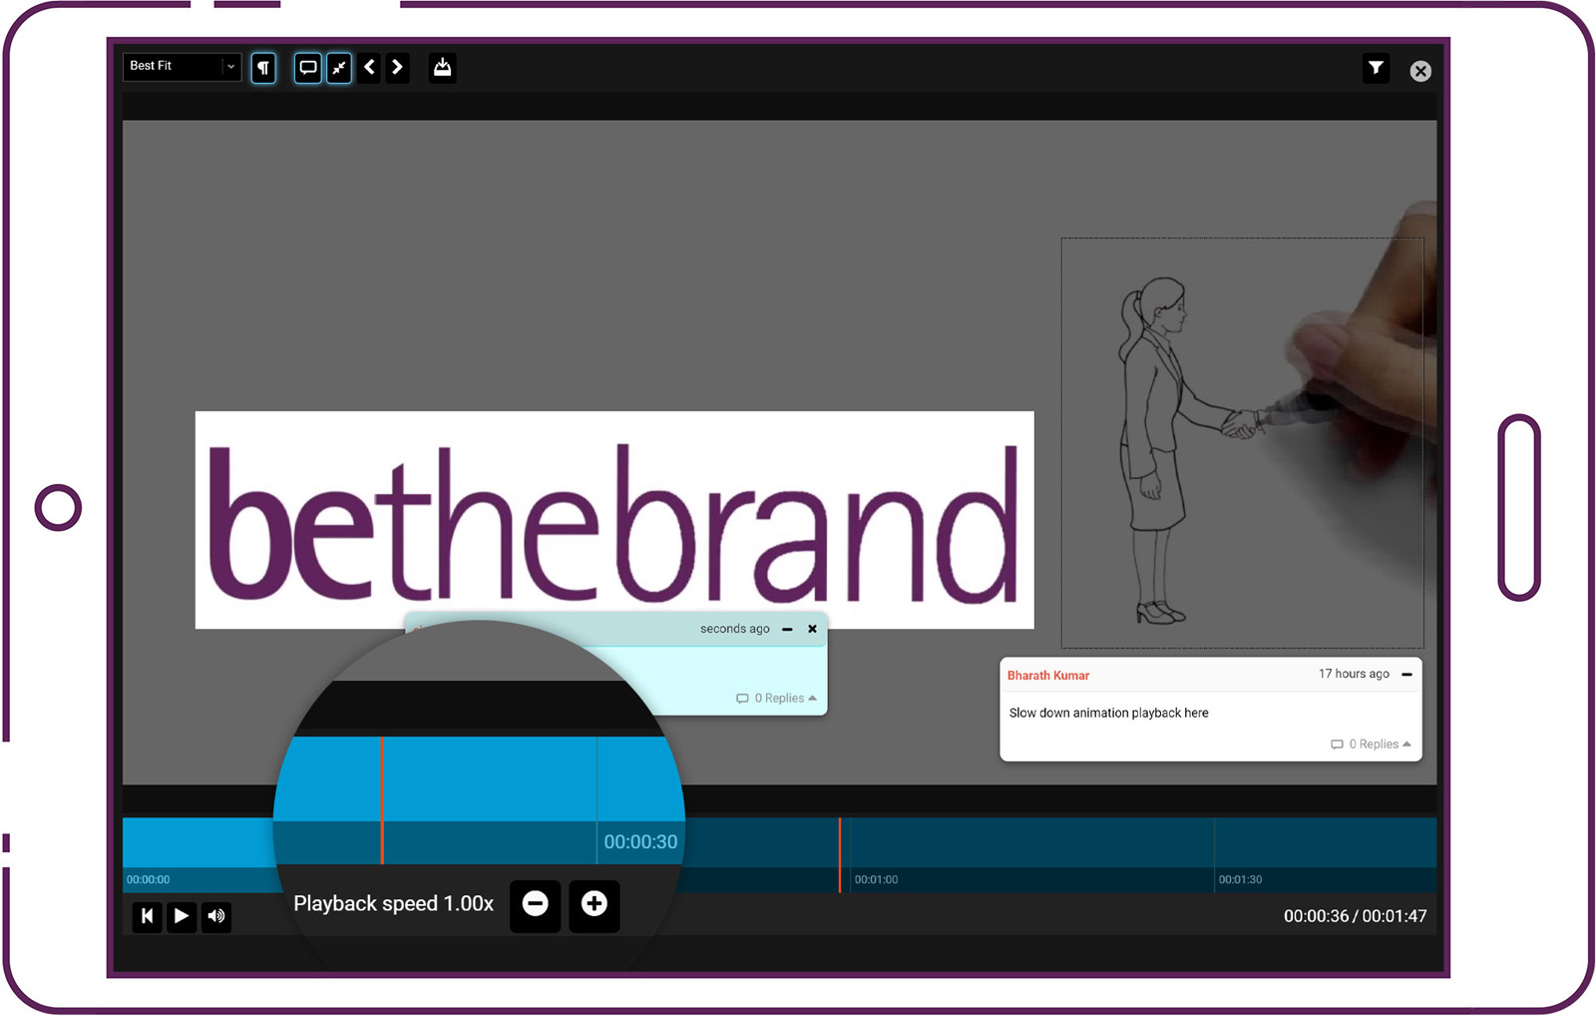This screenshot has height=1016, width=1596.
Task: Click the orange comment marker before 00:01:00
Action: [x=840, y=854]
